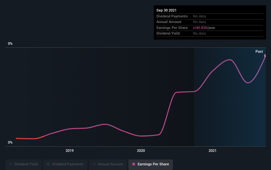Click the 'Past' label on chart

click(x=259, y=51)
